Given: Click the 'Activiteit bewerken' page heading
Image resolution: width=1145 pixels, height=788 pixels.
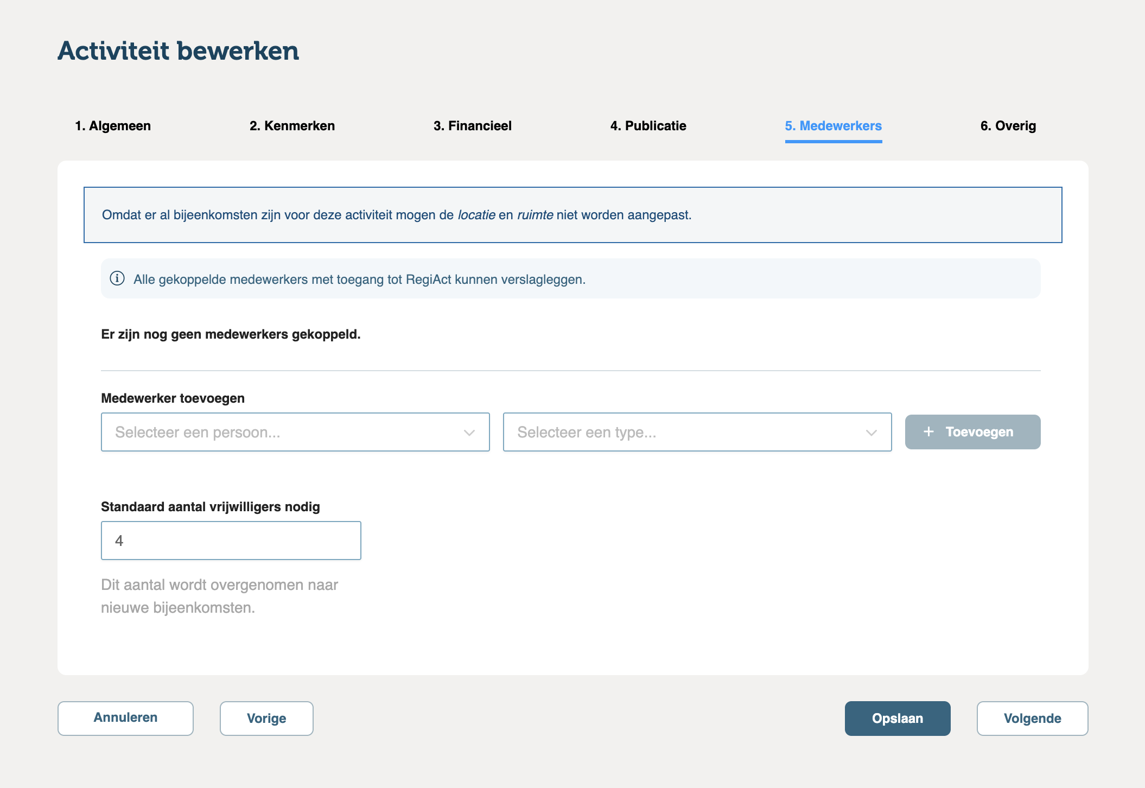Looking at the screenshot, I should (179, 51).
